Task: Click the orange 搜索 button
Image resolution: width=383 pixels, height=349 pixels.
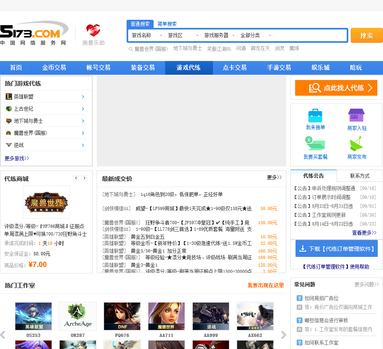Action: (366, 36)
